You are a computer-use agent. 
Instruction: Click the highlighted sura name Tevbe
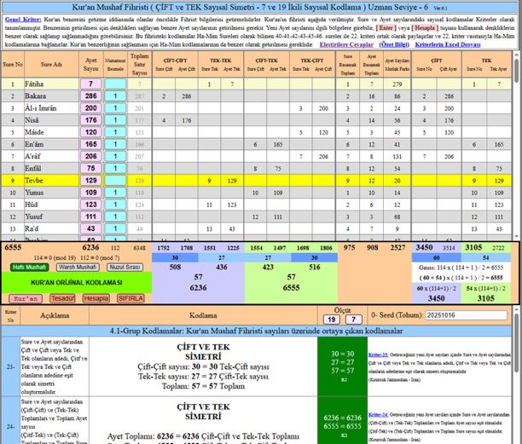click(33, 181)
